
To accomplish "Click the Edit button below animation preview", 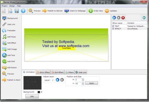I will tap(32, 96).
